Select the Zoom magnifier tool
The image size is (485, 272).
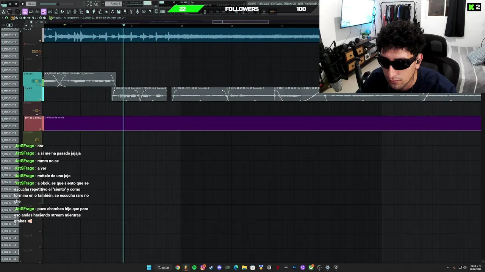tap(41, 18)
